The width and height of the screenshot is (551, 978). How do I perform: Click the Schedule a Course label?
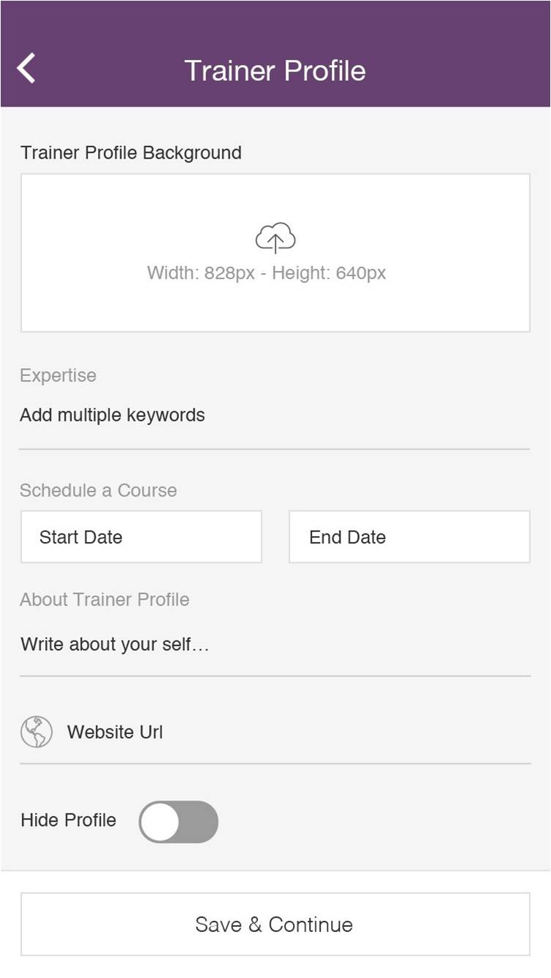click(99, 490)
